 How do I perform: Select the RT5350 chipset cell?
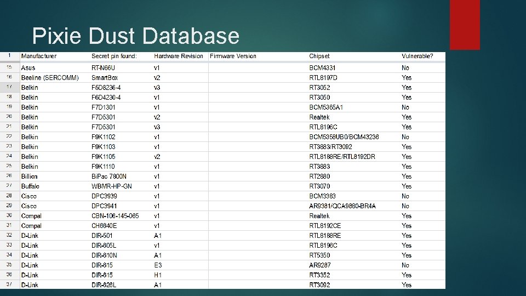(319, 255)
